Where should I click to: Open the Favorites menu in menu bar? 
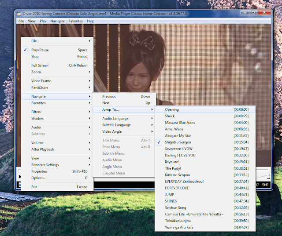click(75, 21)
